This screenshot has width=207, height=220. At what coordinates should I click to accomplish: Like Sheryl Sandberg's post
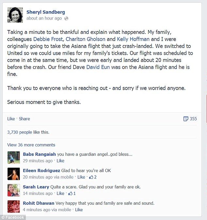pos(11,119)
